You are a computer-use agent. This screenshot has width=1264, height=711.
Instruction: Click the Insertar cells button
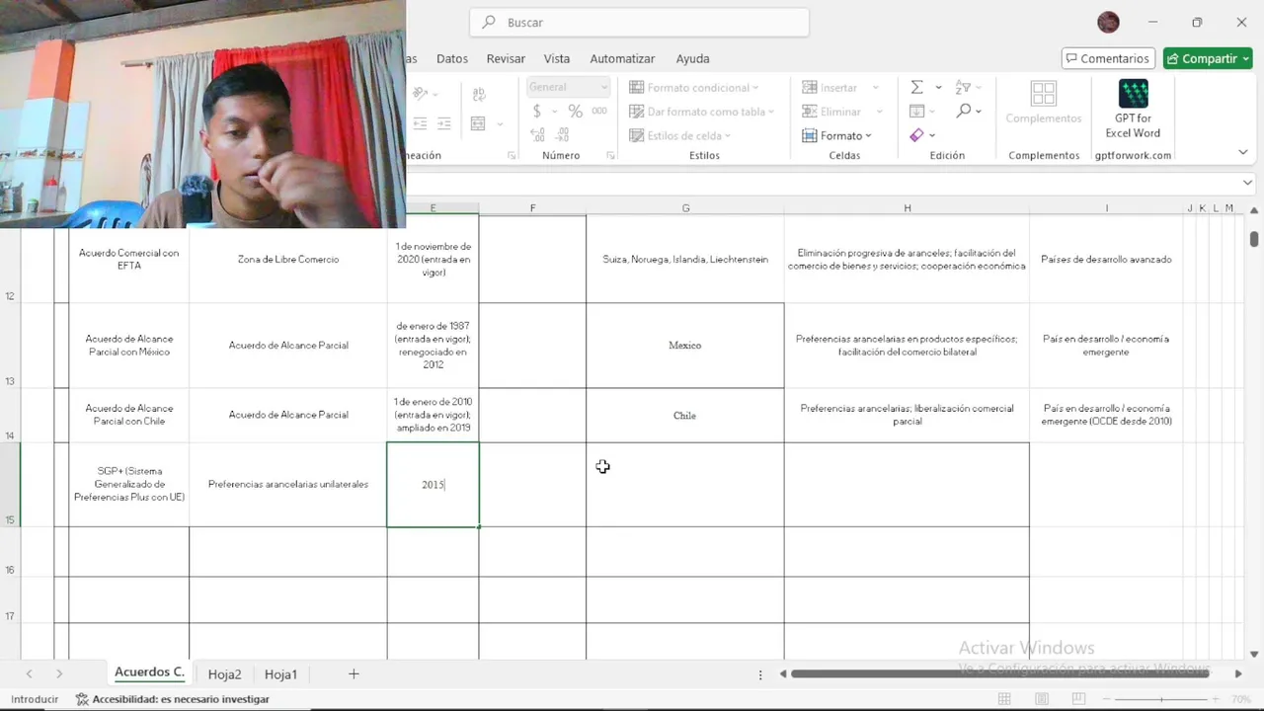tap(829, 88)
